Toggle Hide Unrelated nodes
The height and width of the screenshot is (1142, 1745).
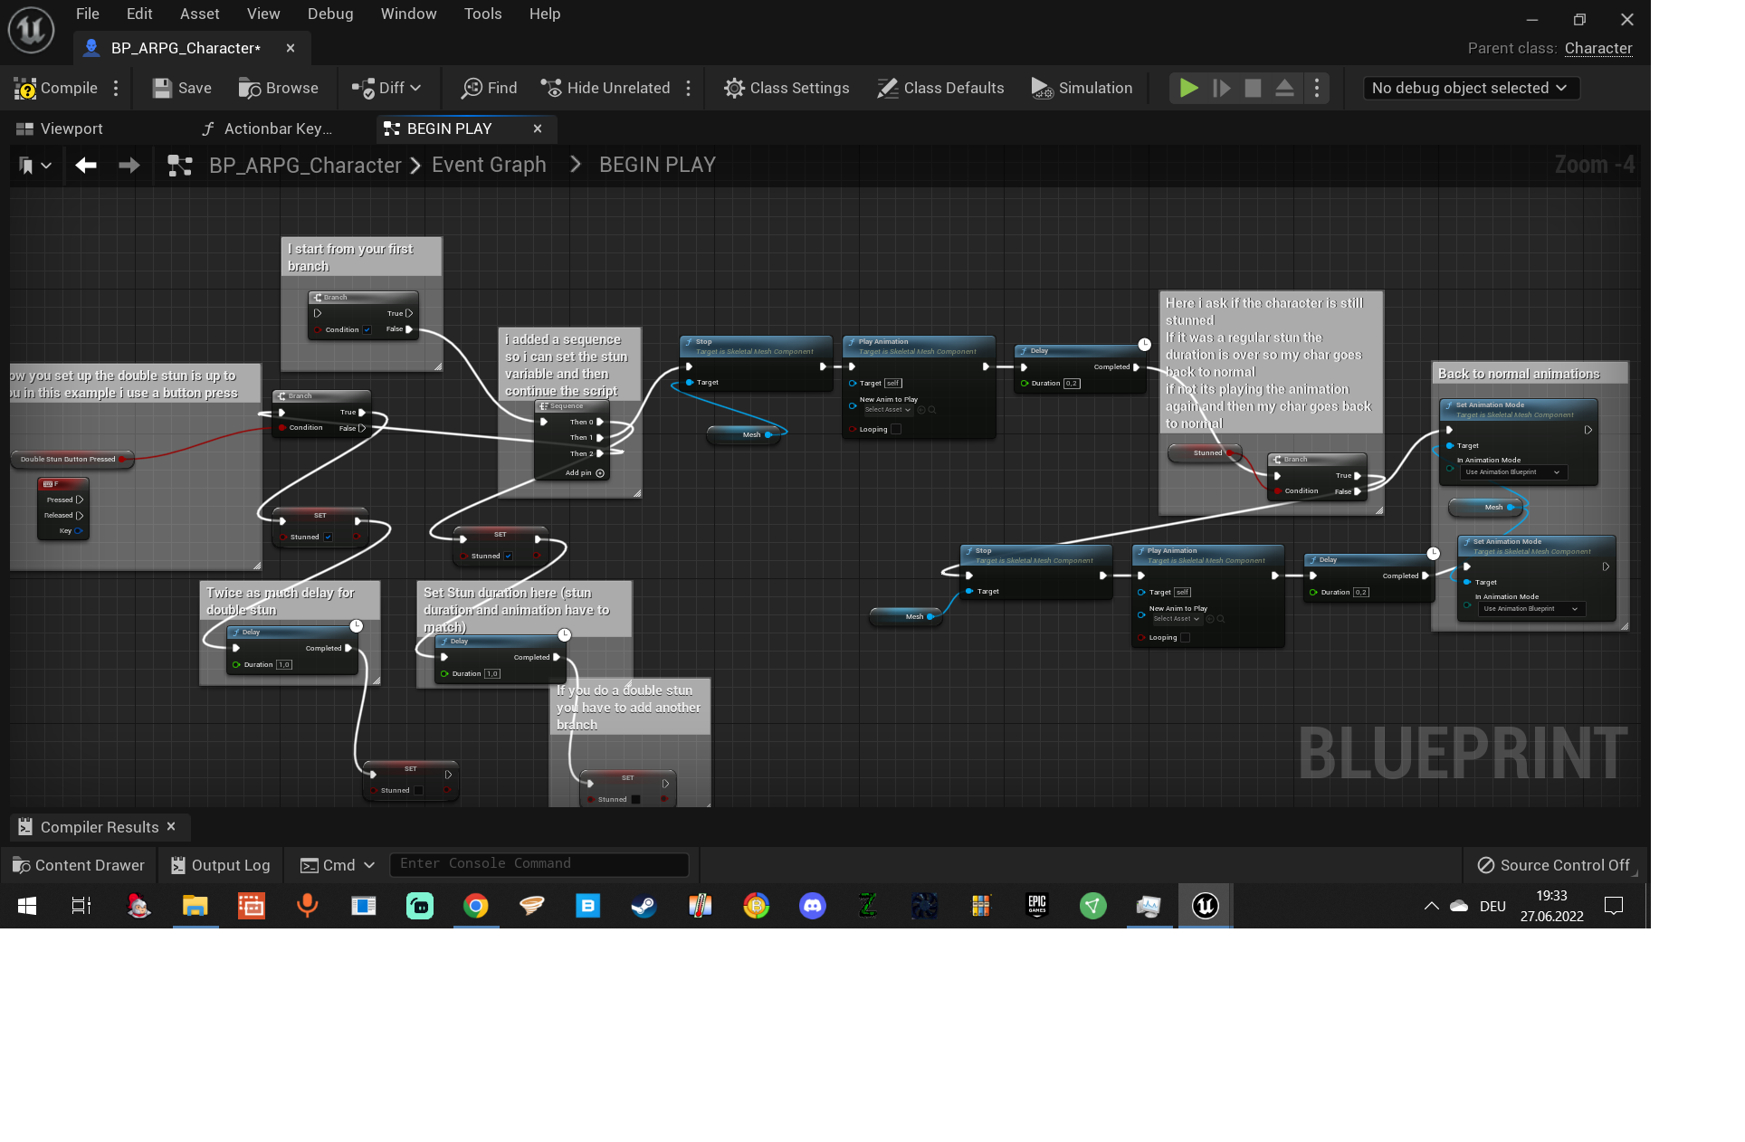606,88
